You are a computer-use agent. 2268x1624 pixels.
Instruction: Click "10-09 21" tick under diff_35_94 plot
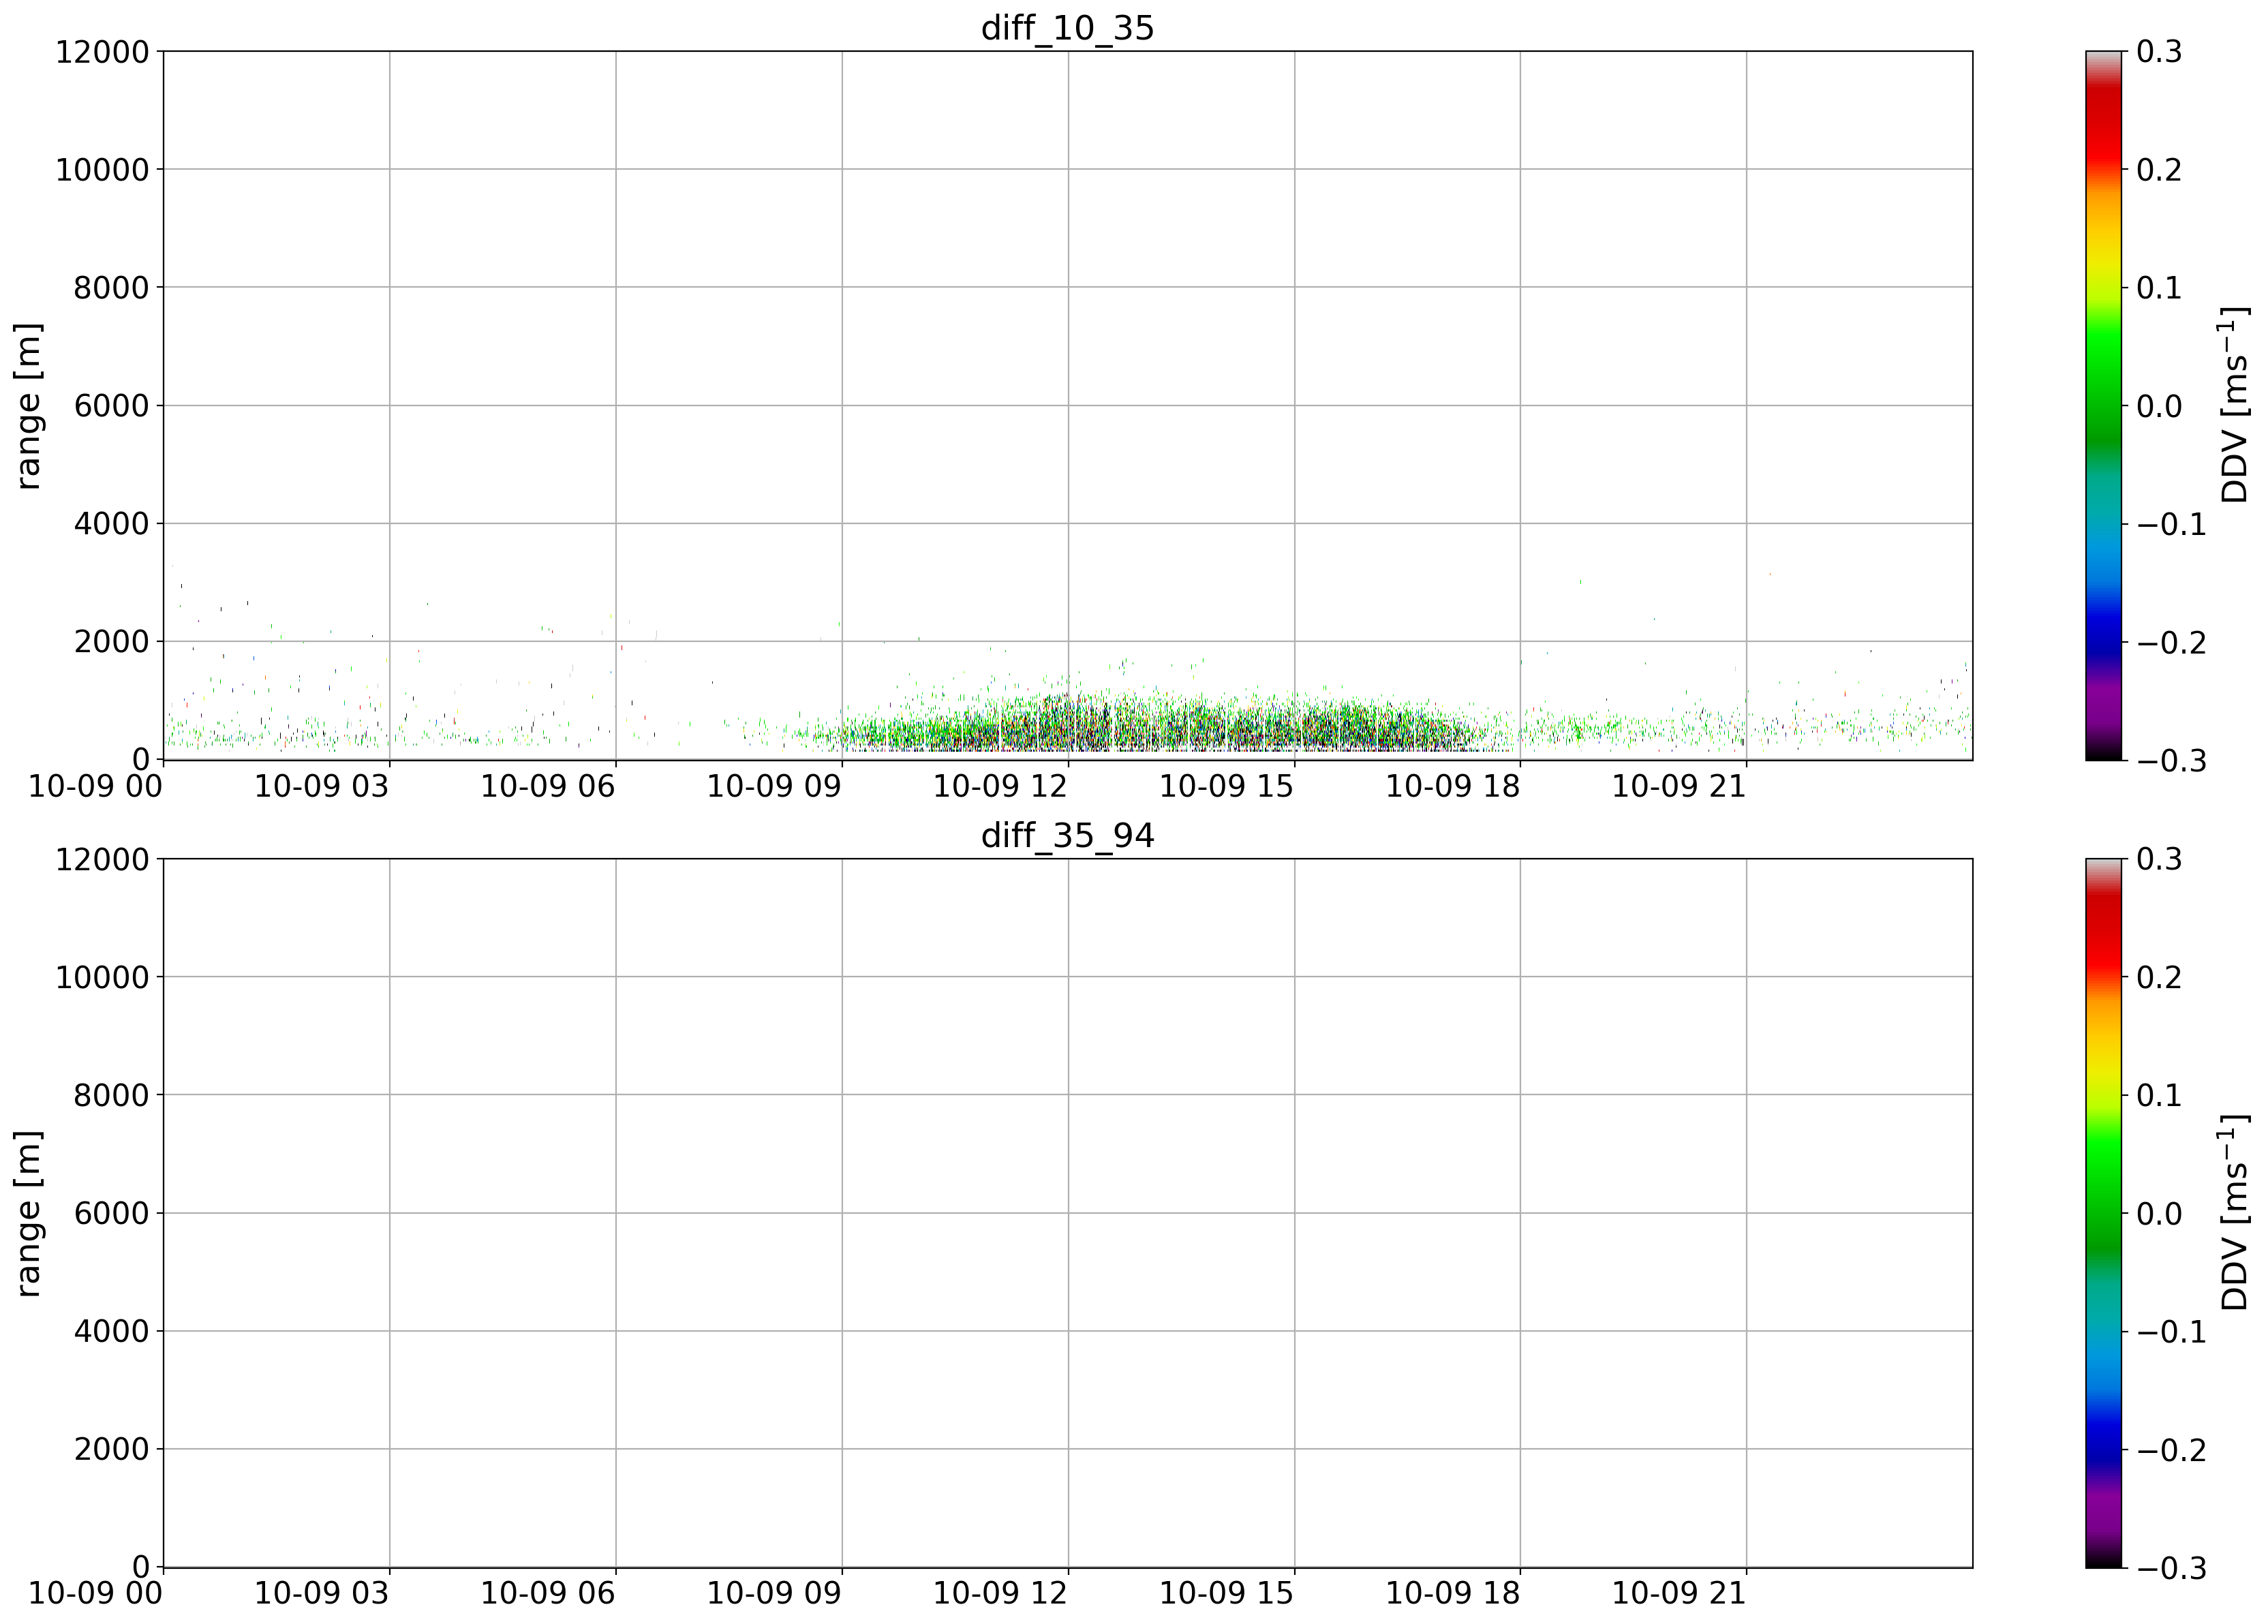tap(1679, 1594)
